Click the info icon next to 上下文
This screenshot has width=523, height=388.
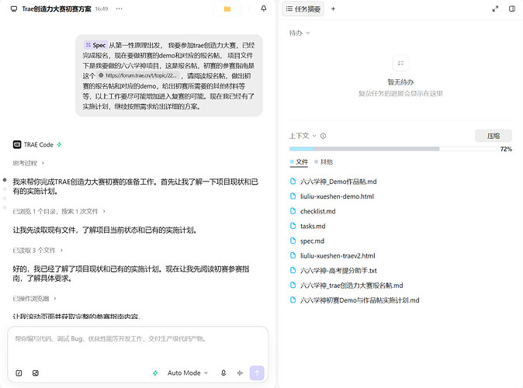(323, 136)
